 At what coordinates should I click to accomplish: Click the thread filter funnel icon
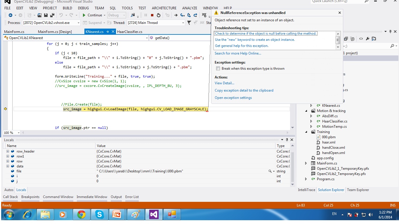(x=189, y=23)
